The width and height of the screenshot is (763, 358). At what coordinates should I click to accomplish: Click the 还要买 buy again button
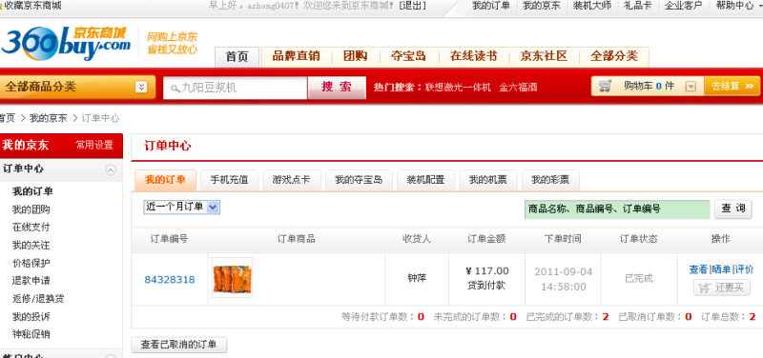(x=722, y=288)
